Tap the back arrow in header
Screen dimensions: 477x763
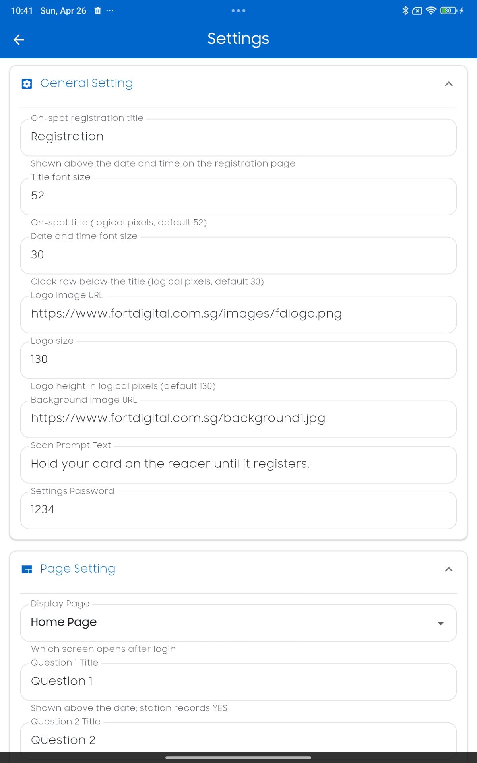[x=19, y=39]
